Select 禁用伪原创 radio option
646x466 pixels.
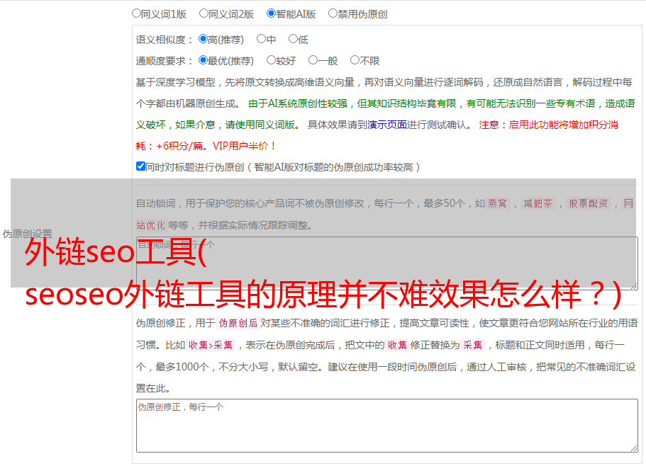[333, 13]
